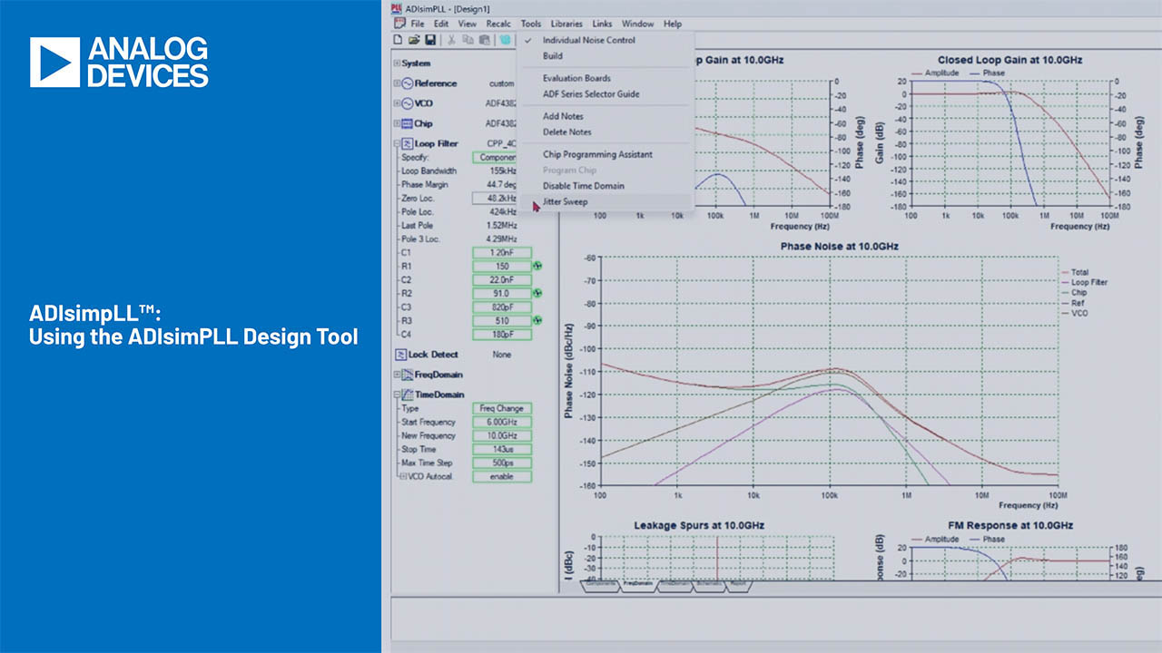1162x653 pixels.
Task: Click the New document toolbar icon
Action: [398, 40]
